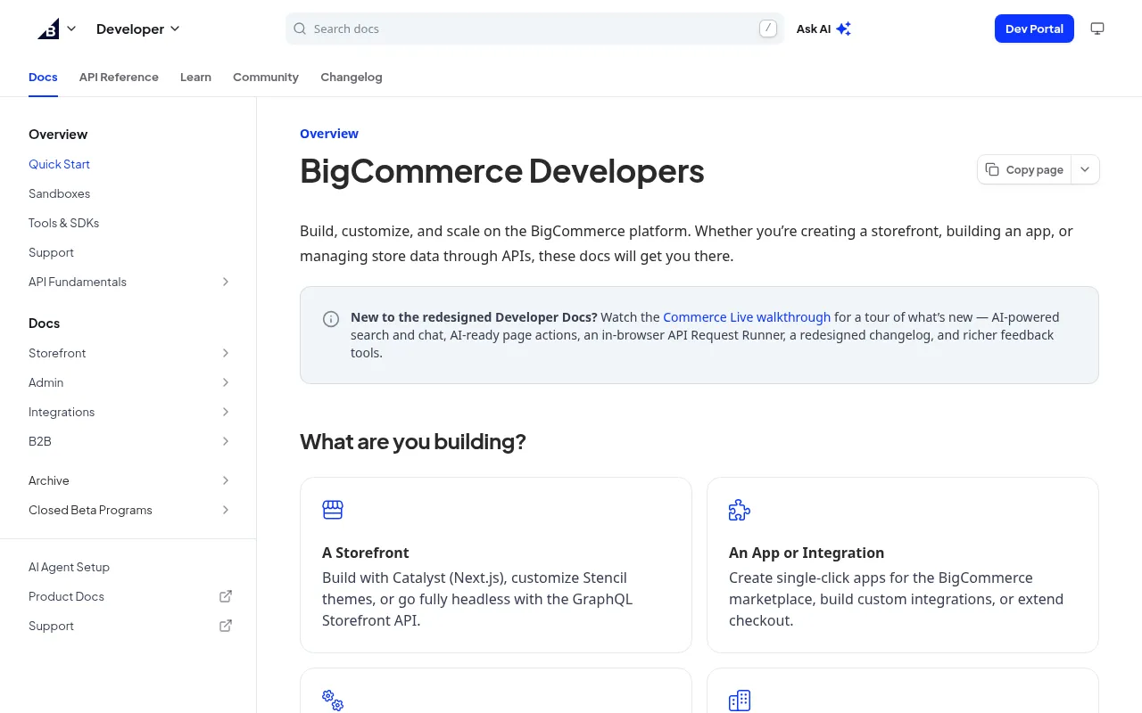Open the A Storefront card
This screenshot has width=1142, height=713.
pos(496,565)
